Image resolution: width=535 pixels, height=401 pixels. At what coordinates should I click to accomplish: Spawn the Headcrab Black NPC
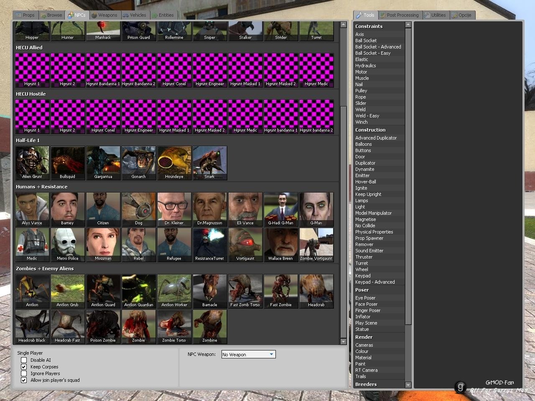pos(32,327)
